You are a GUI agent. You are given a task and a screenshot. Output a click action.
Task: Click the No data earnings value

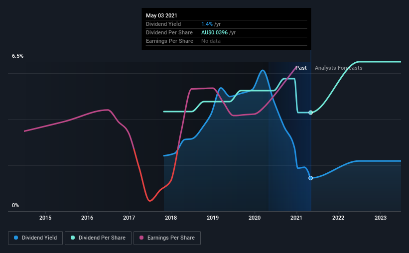tap(211, 41)
